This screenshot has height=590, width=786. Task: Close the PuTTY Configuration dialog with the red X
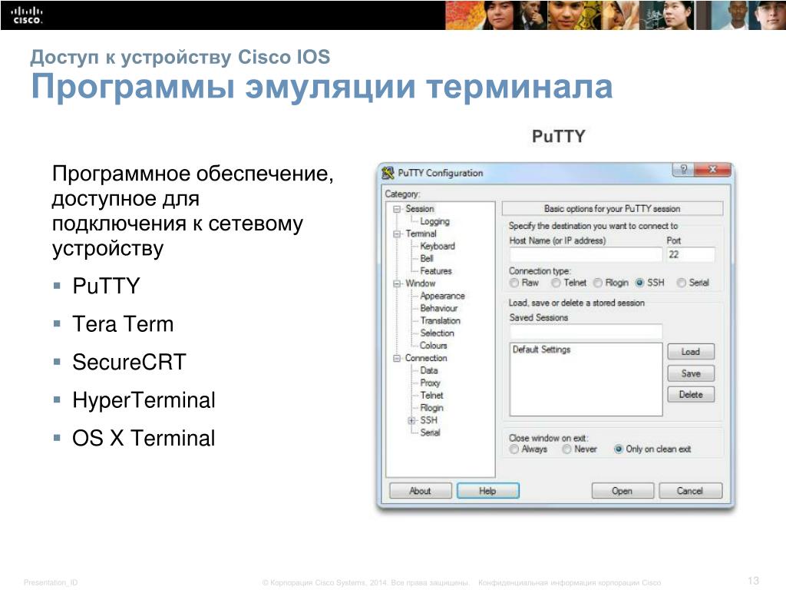713,170
